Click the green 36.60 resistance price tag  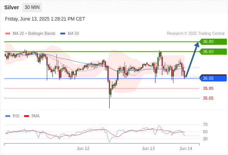(213, 52)
